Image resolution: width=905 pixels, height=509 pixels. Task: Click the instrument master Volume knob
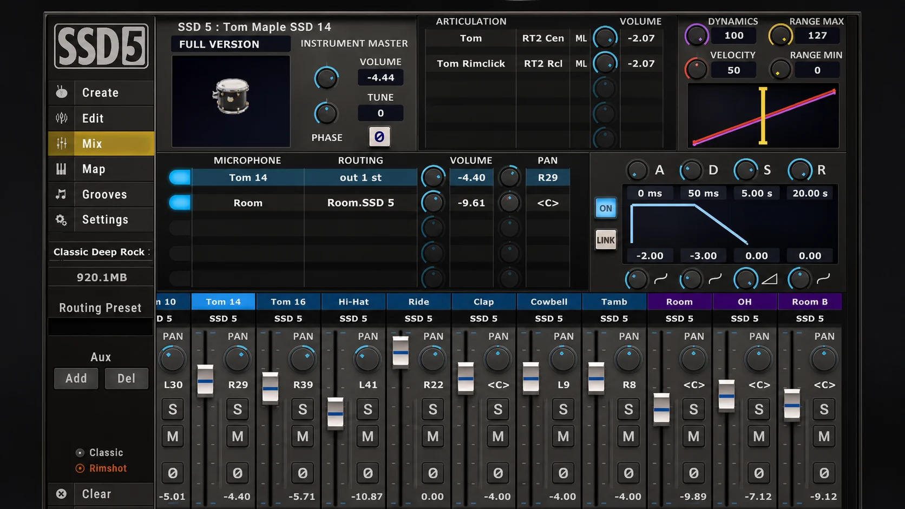326,78
